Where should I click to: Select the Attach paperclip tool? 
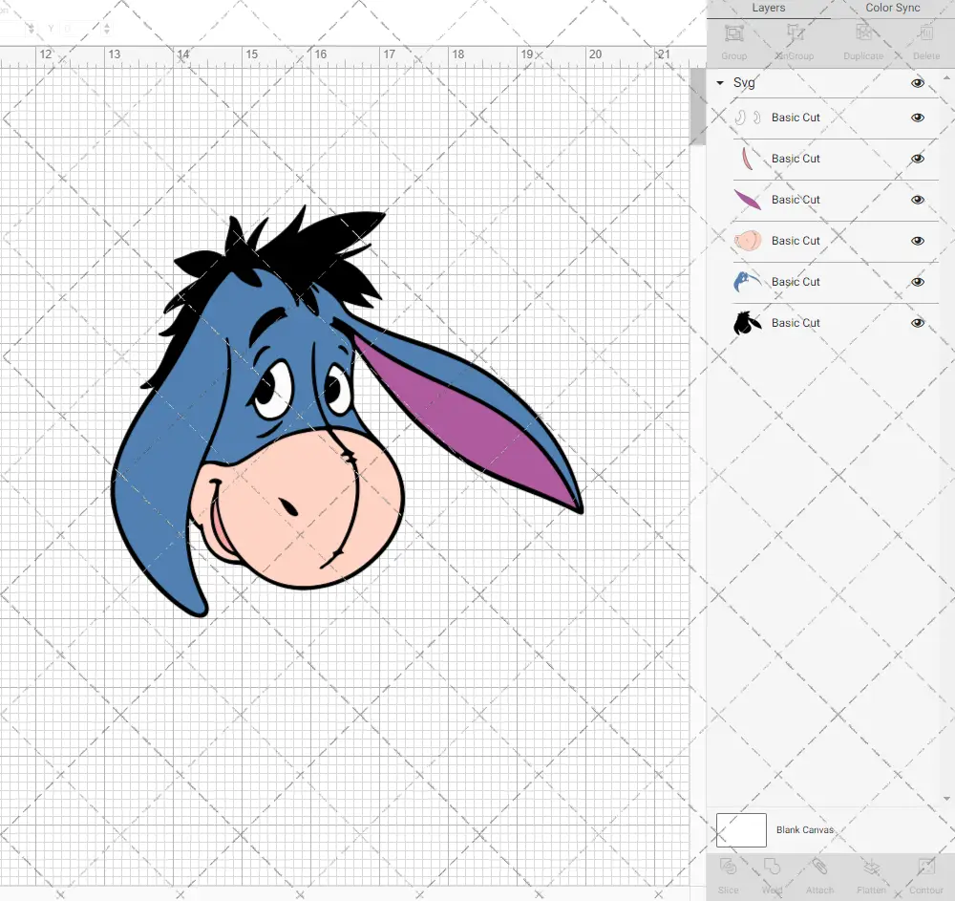[x=819, y=867]
